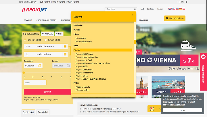The height and width of the screenshot is (117, 207).
Task: Click the RegioJet logo
Action: (x=34, y=10)
